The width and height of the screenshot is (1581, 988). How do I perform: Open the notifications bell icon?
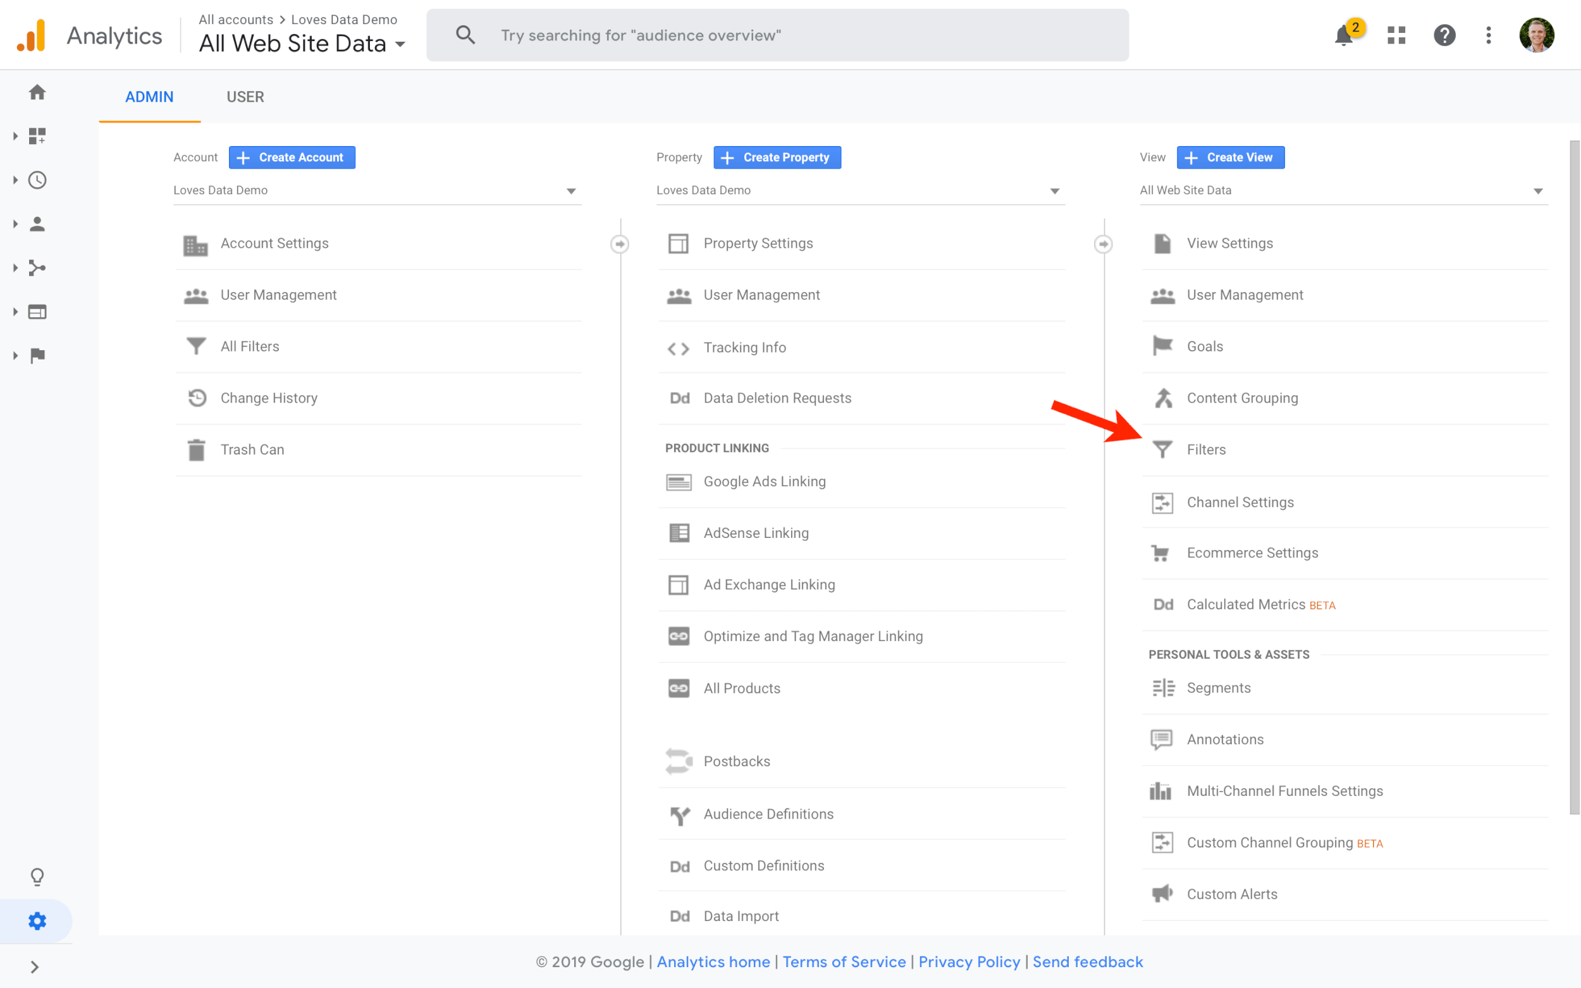[x=1344, y=35]
